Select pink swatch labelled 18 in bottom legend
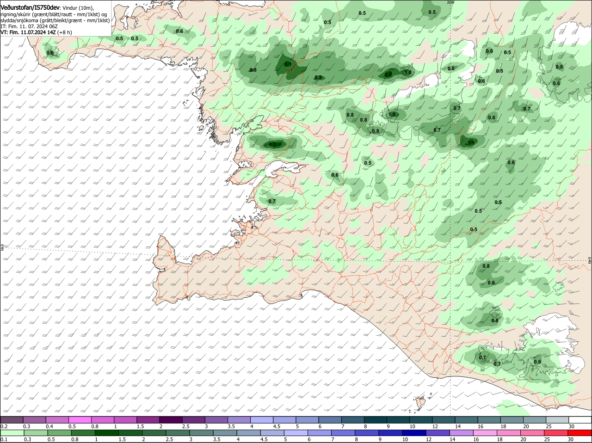Viewport: 592px width, 443px height. [509, 432]
